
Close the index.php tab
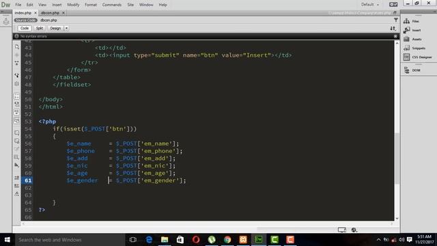36,13
